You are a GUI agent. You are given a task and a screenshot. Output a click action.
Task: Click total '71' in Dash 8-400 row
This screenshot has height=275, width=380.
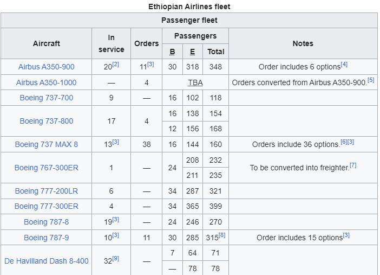[215, 253]
